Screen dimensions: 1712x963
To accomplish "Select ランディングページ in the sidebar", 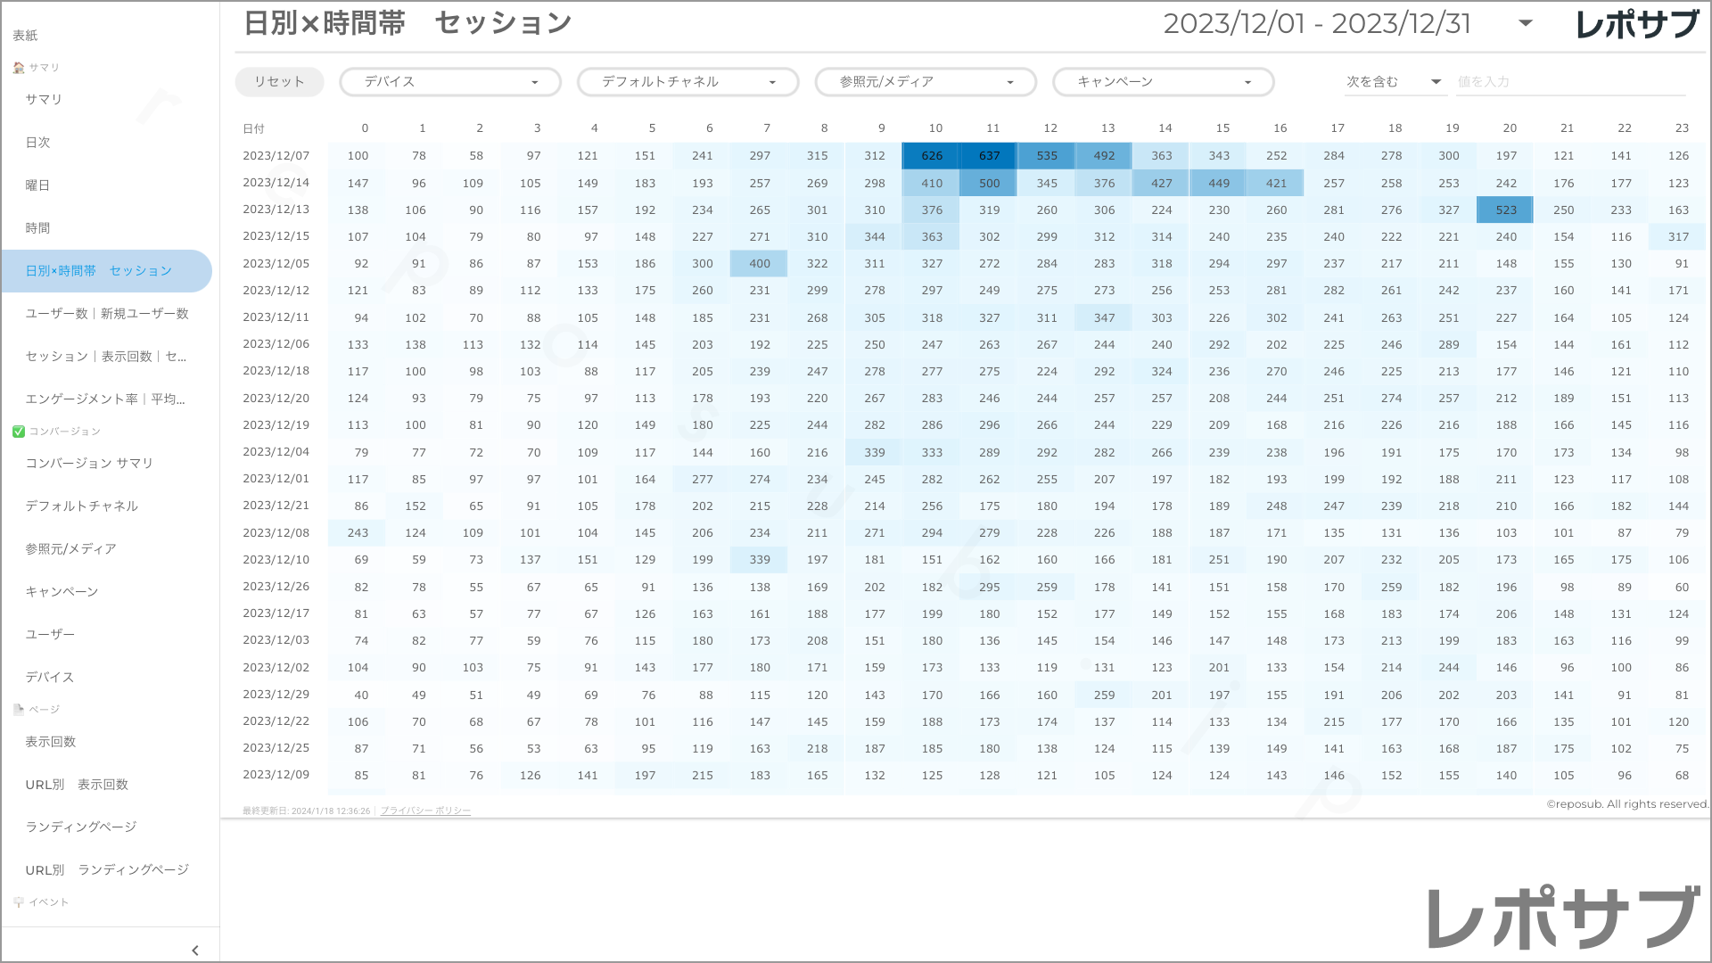I will coord(81,827).
